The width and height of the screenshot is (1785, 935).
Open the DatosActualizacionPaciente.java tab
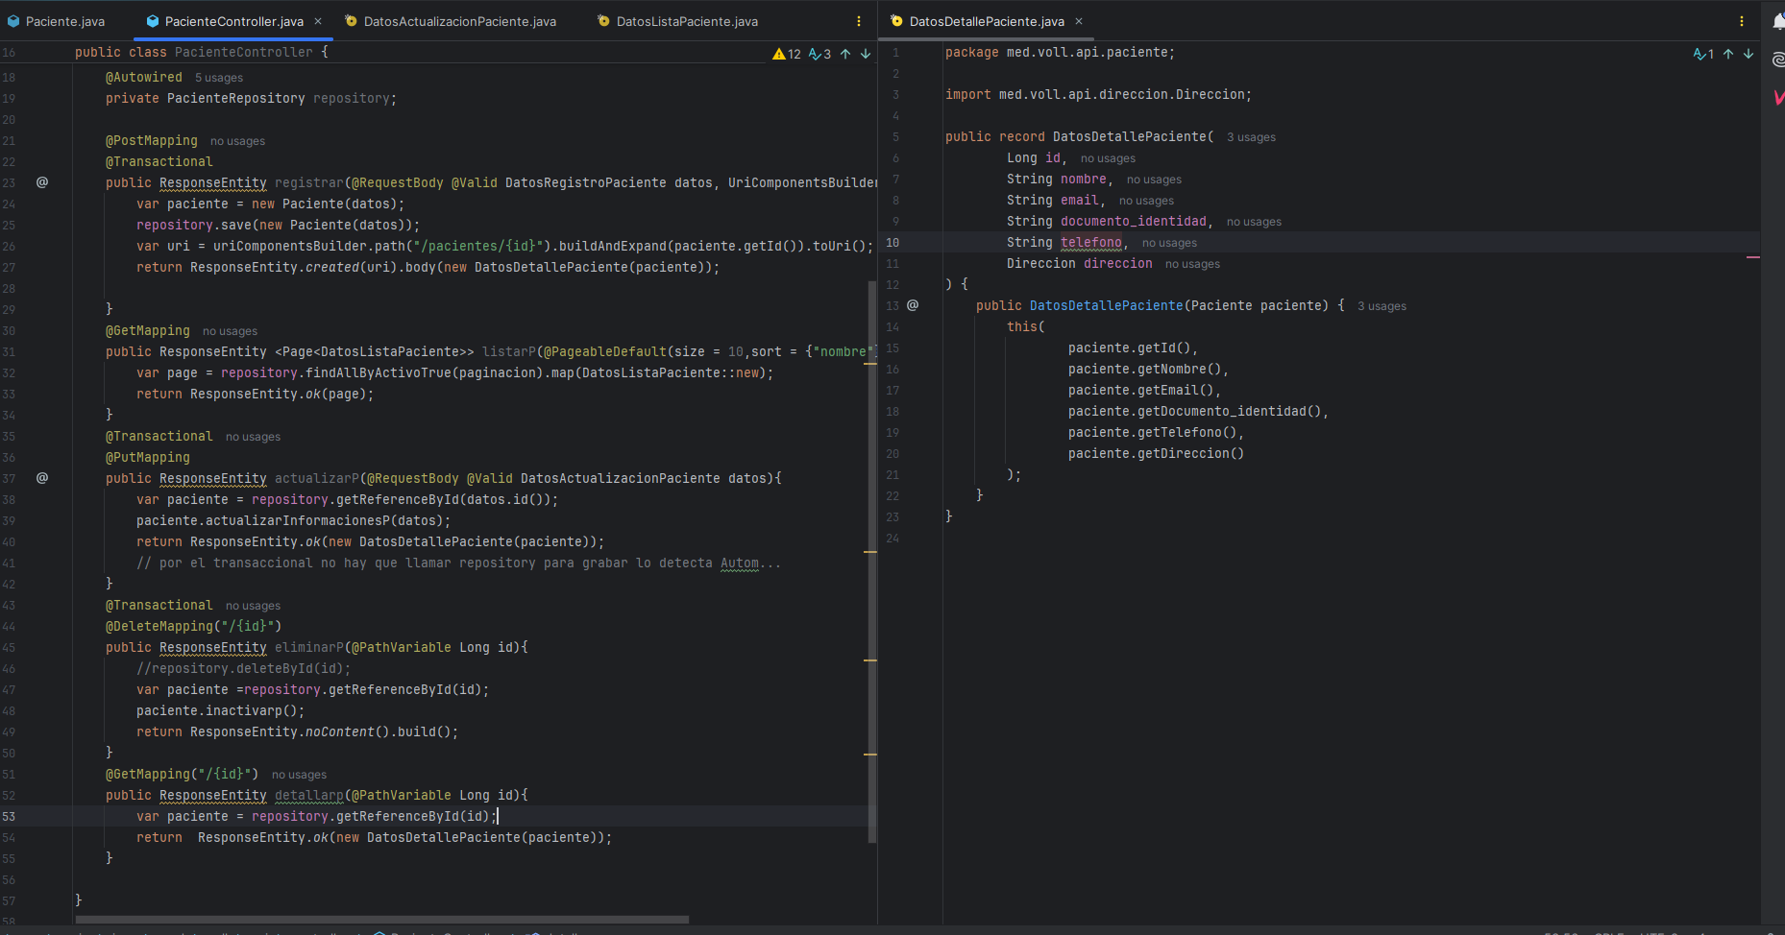click(x=451, y=21)
